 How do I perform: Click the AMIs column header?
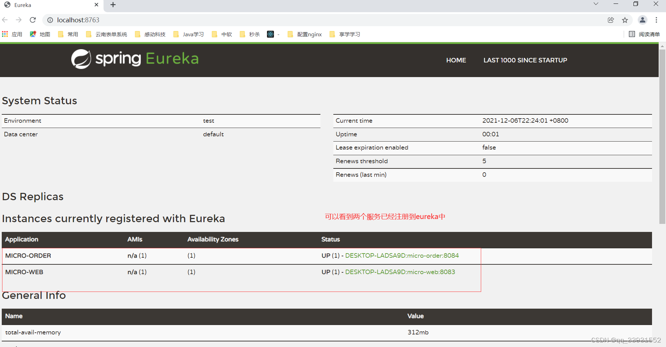[x=135, y=239]
